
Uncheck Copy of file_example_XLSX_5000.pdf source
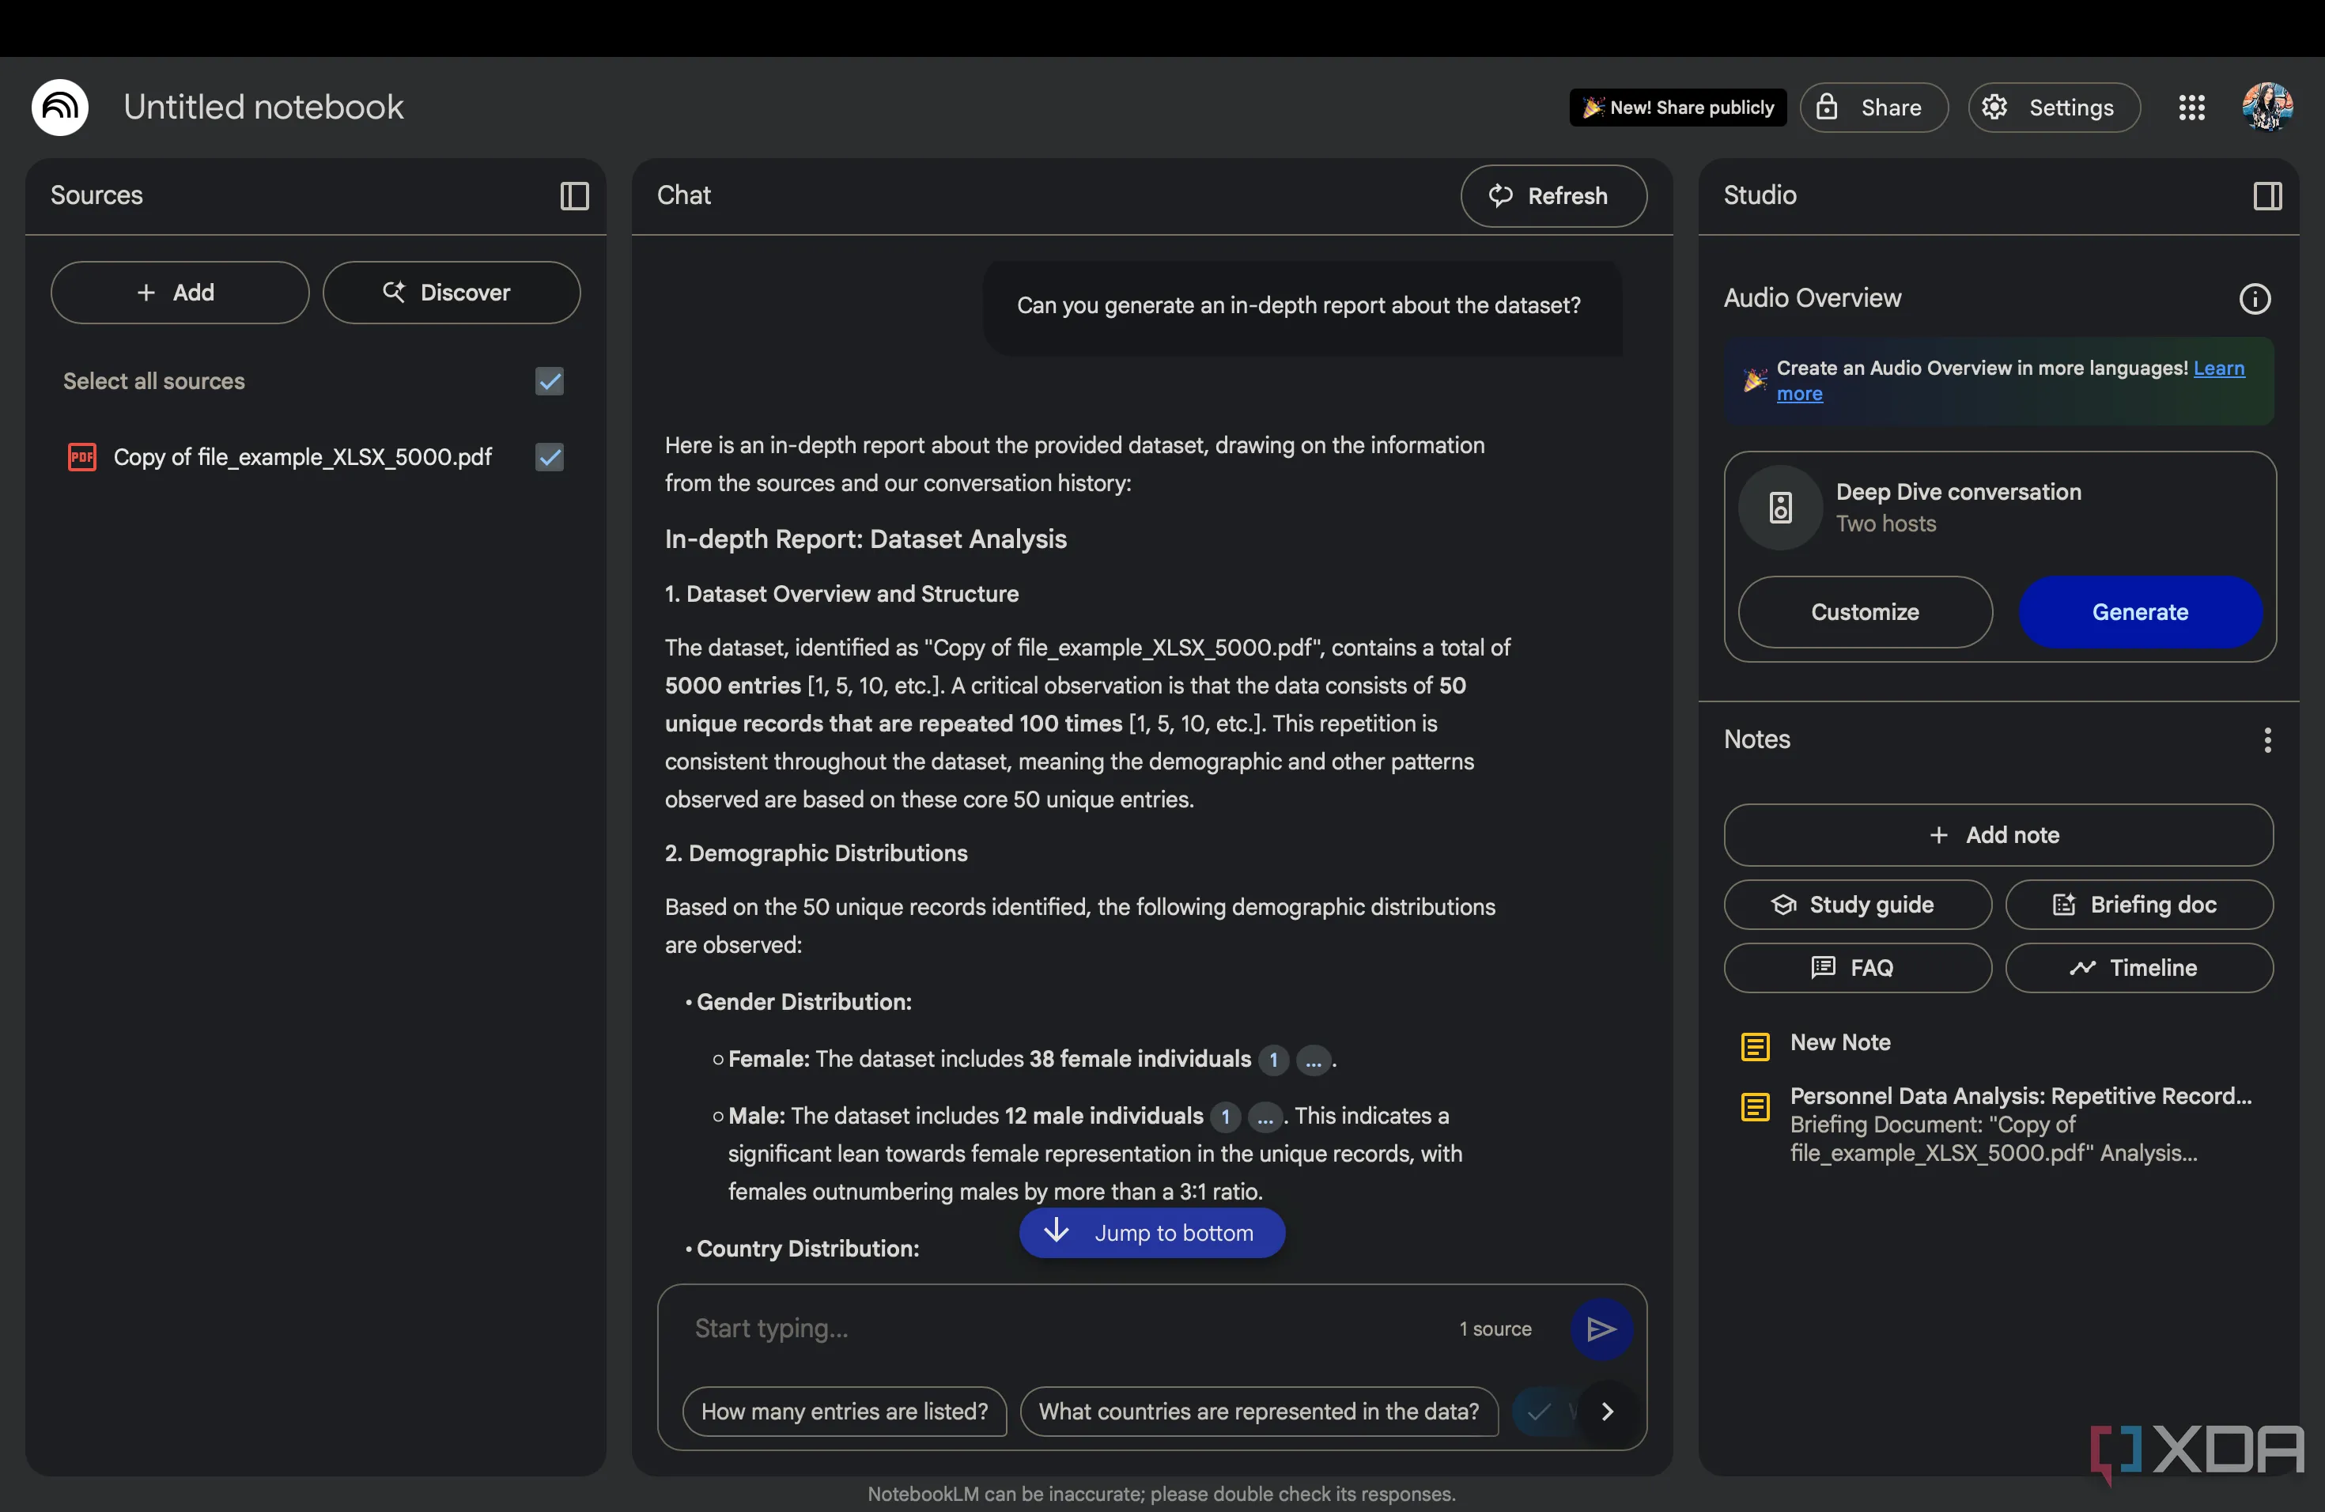(x=549, y=457)
